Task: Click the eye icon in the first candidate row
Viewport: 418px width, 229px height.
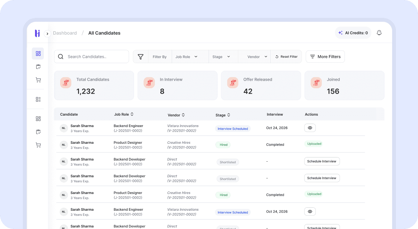Action: click(x=310, y=127)
